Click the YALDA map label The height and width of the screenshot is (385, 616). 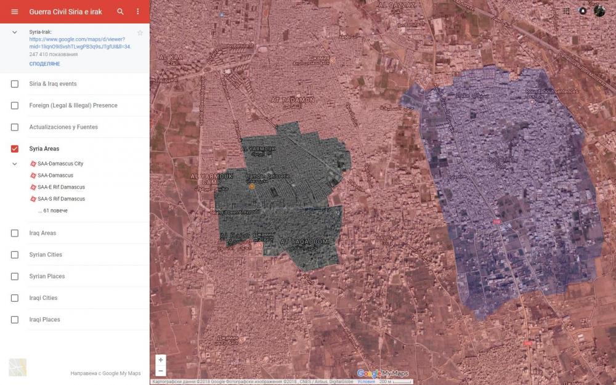click(384, 238)
